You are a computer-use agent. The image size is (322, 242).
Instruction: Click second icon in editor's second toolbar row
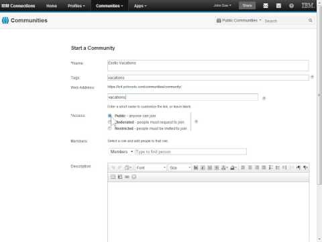pos(120,177)
